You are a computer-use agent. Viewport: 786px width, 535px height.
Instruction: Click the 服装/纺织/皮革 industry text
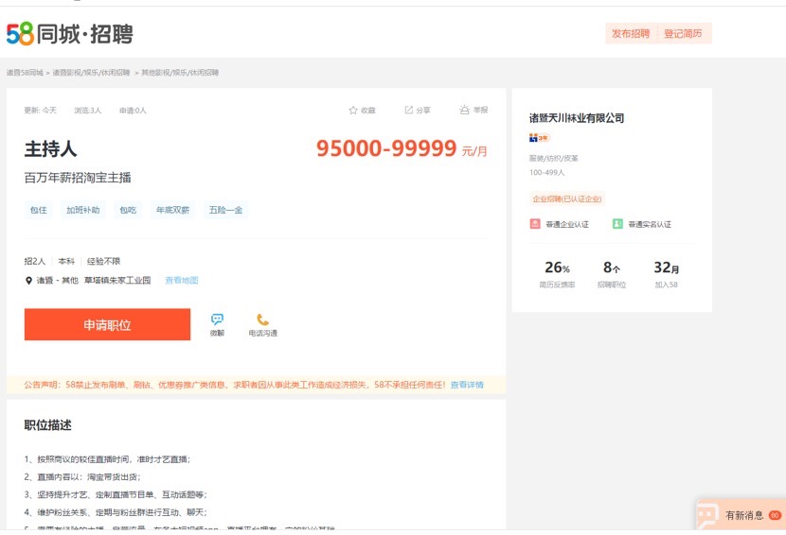[x=554, y=158]
